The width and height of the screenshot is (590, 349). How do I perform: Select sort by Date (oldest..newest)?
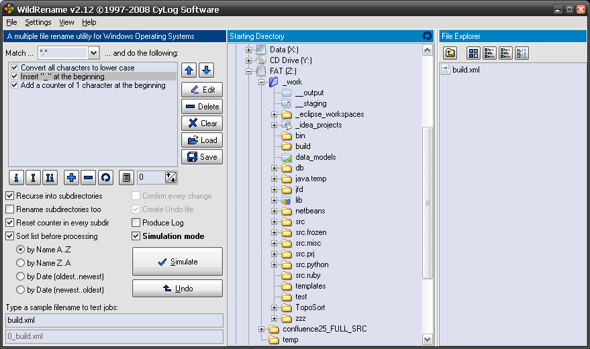click(x=21, y=277)
